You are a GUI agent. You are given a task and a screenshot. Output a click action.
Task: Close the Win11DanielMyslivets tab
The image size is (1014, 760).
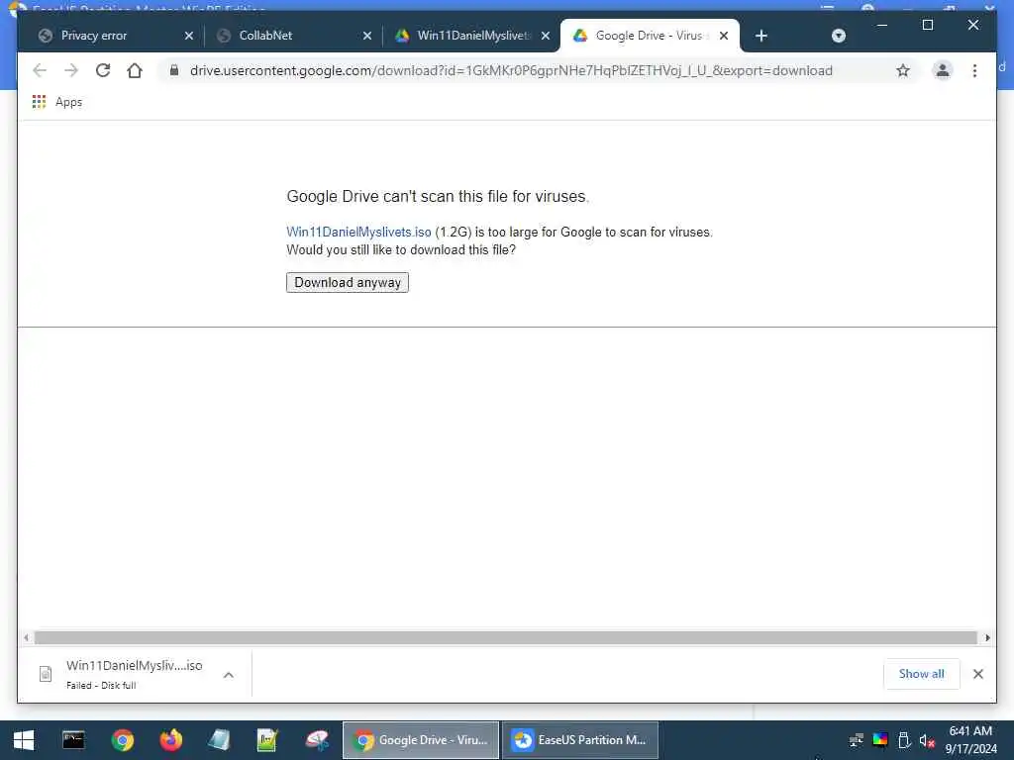click(546, 36)
